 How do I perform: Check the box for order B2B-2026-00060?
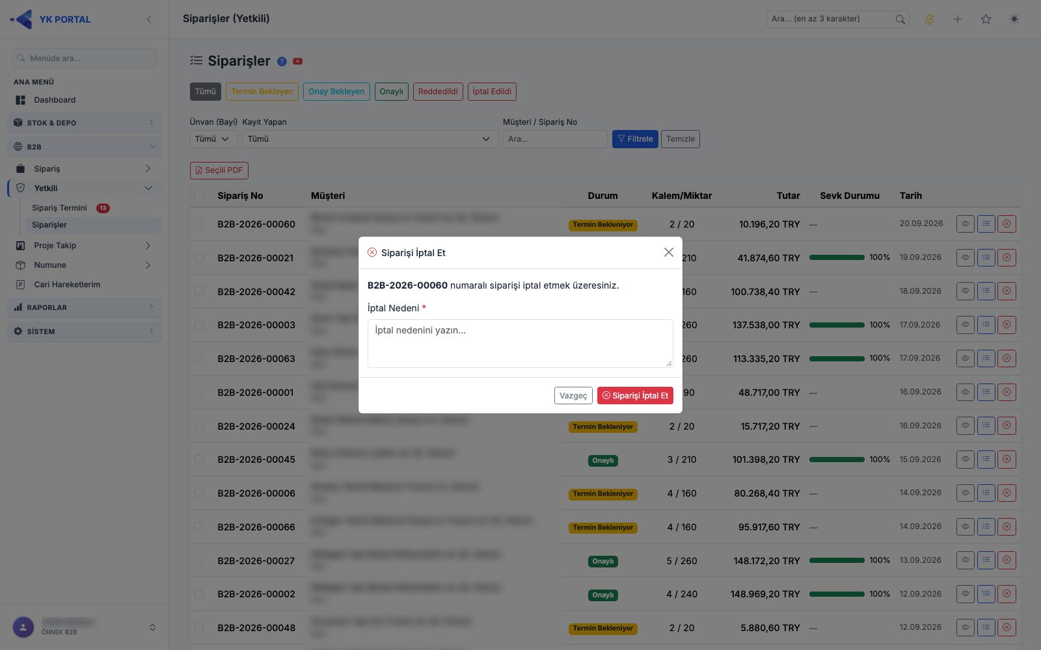pos(199,224)
